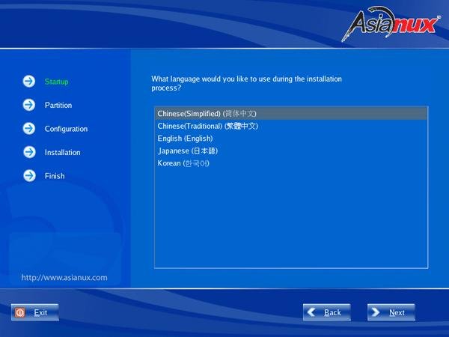Screen dimensions: 449x337
Task: Click the arrow icon beside Installation
Action: [x=29, y=152]
